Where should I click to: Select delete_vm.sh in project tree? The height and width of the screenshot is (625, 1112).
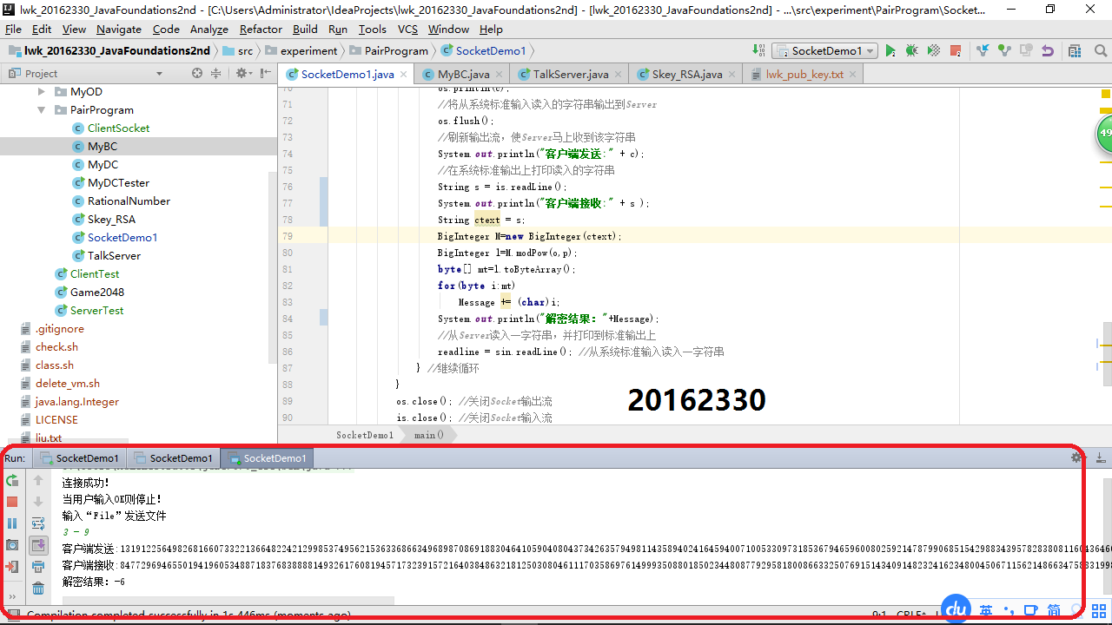(68, 383)
